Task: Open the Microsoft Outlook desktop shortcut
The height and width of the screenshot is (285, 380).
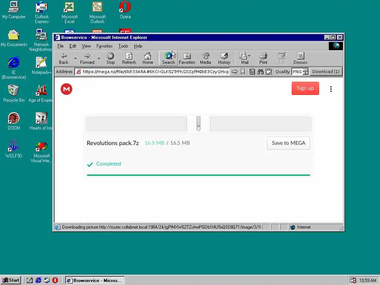Action: coord(98,12)
